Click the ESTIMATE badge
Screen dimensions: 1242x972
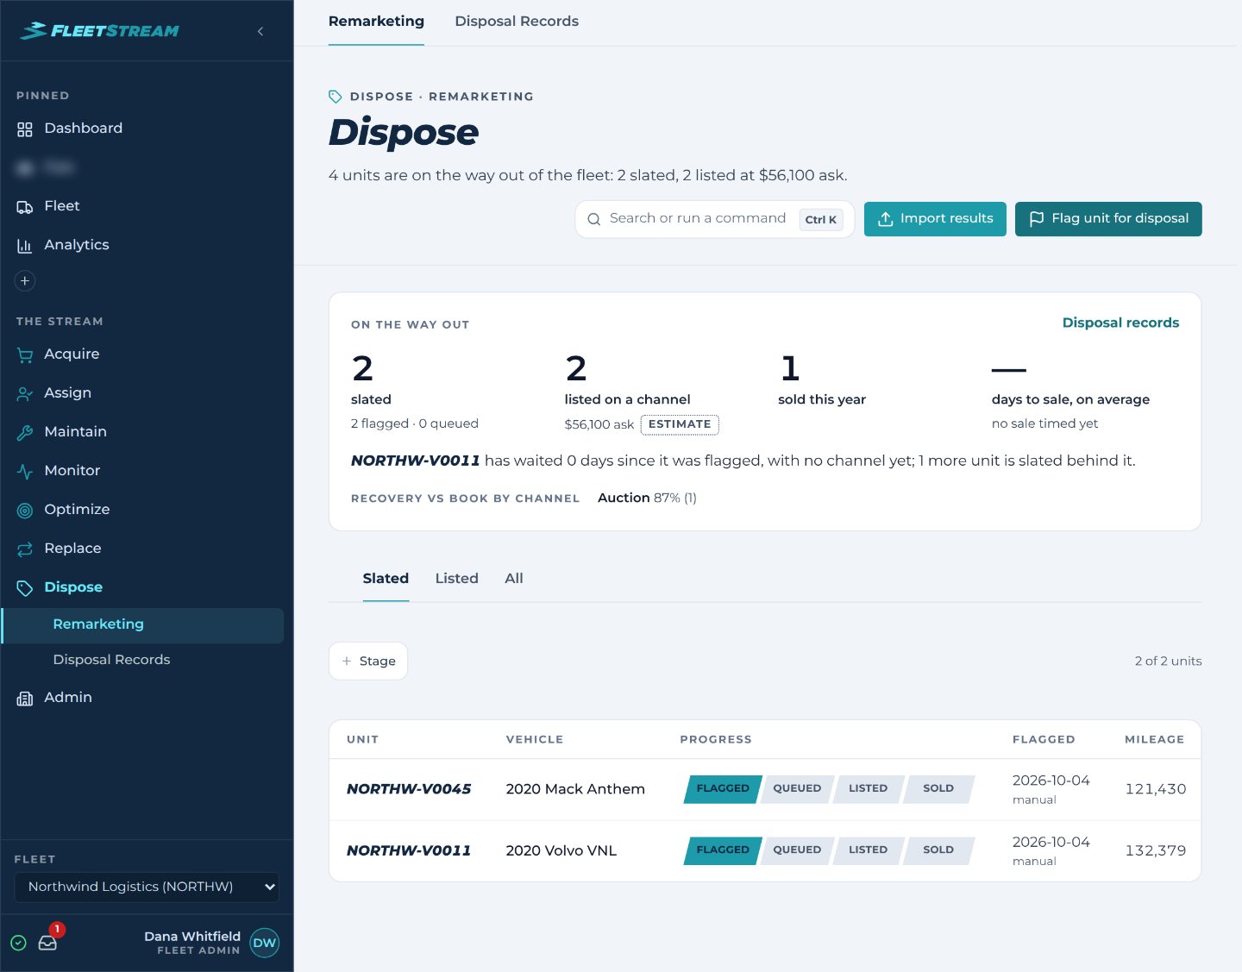tap(680, 424)
